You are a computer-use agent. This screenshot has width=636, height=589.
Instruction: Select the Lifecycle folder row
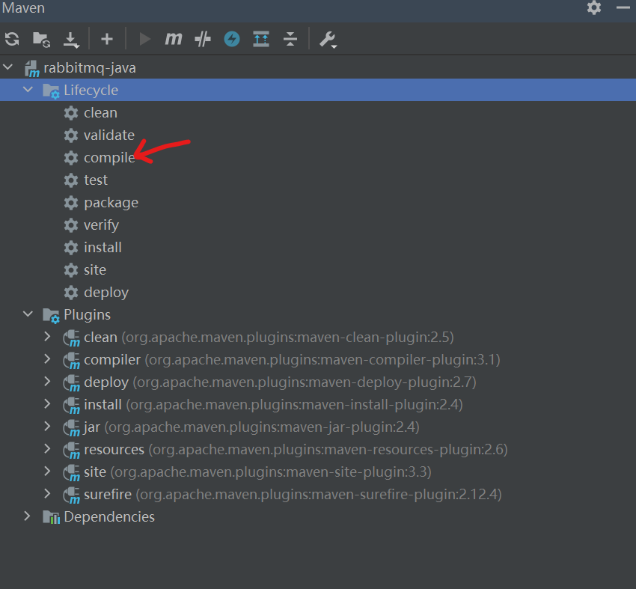(318, 90)
